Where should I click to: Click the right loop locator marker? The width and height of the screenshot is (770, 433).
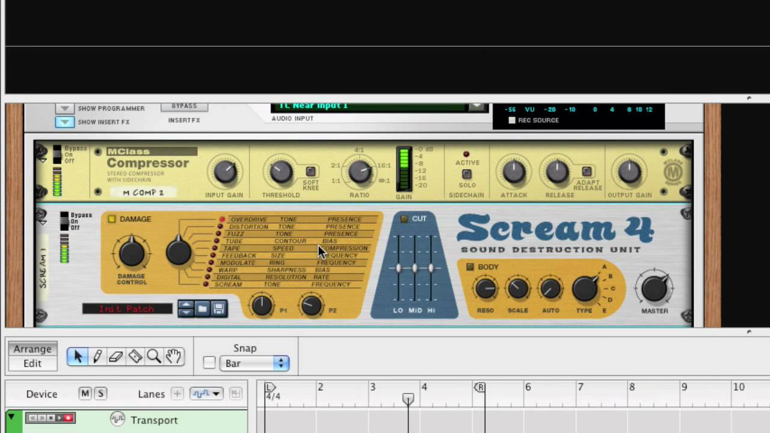pos(479,387)
